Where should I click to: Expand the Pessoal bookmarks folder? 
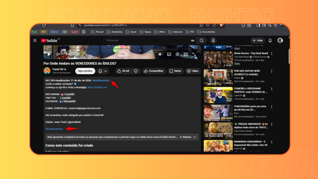click(97, 32)
